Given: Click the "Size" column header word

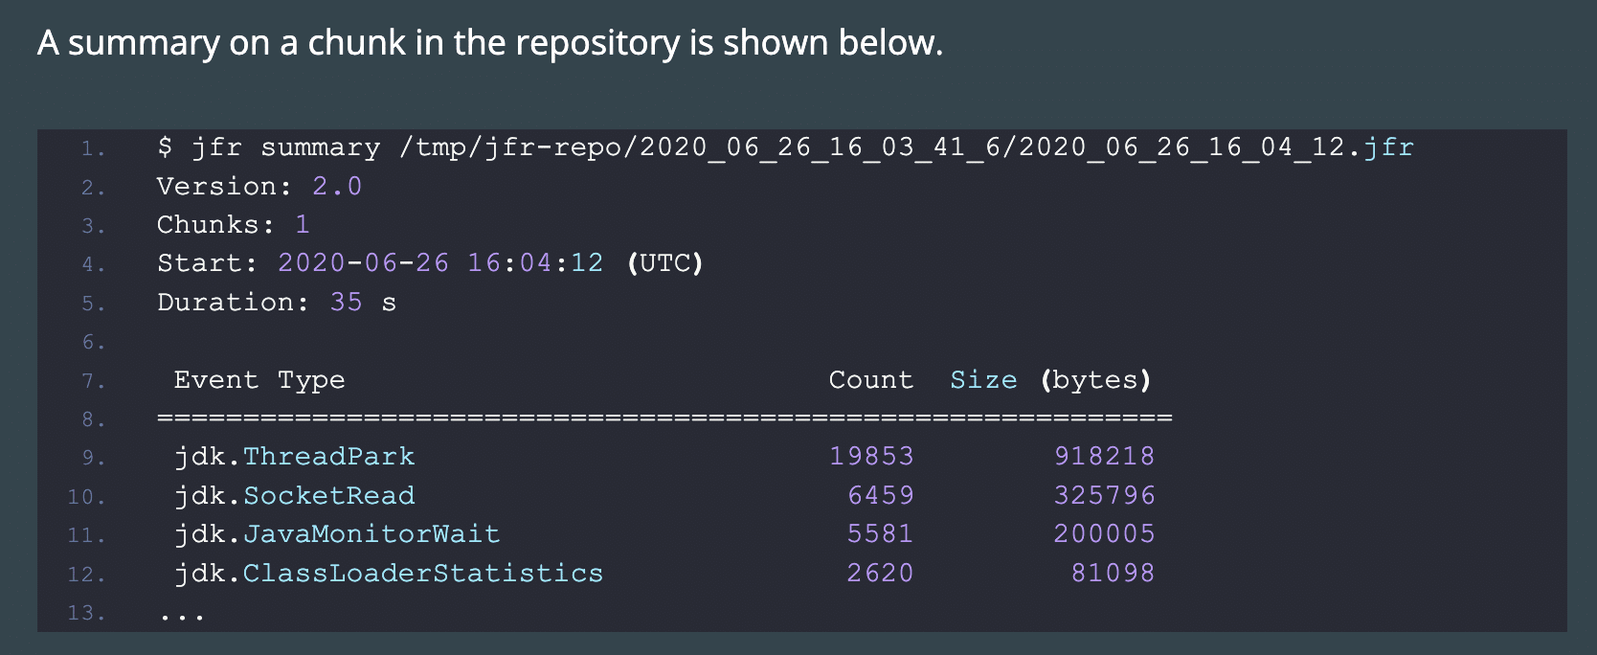Looking at the screenshot, I should pos(983,380).
